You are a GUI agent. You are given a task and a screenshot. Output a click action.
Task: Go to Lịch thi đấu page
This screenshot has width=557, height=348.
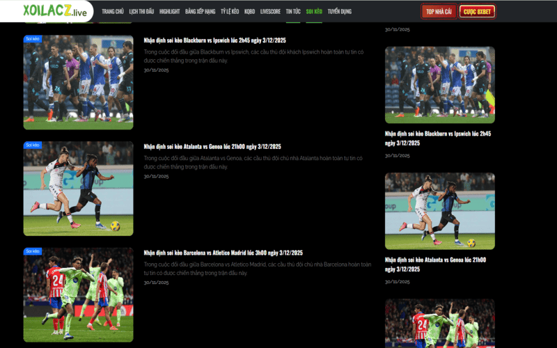click(x=141, y=12)
